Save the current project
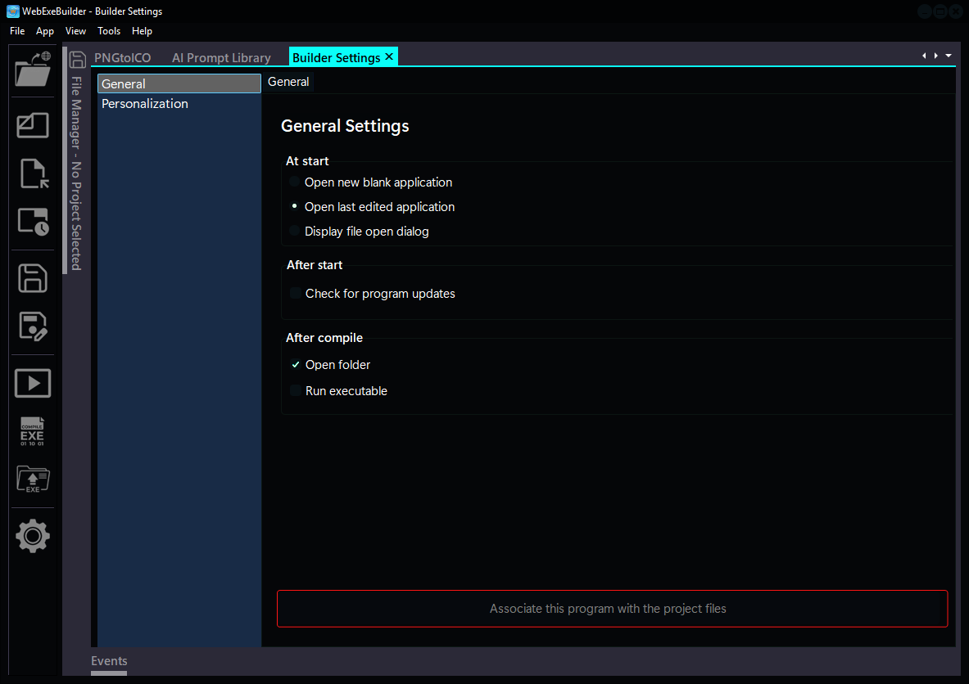The height and width of the screenshot is (684, 969). pos(32,278)
